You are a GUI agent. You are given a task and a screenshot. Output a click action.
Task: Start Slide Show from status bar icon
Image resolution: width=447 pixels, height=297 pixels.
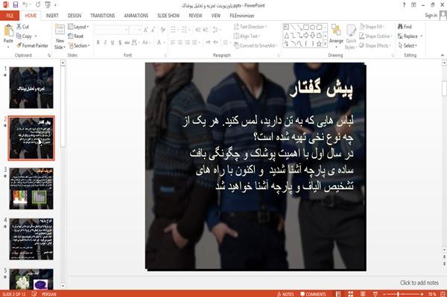[x=375, y=294]
